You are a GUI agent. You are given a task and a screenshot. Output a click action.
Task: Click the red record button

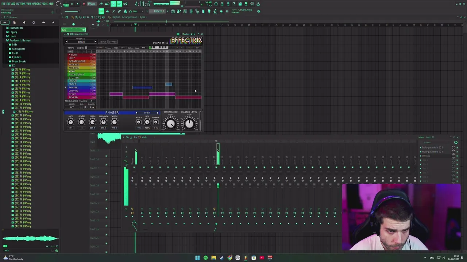(84, 4)
